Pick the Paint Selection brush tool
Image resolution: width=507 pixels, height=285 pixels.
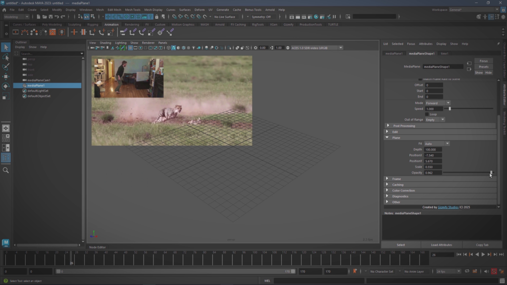click(x=6, y=67)
